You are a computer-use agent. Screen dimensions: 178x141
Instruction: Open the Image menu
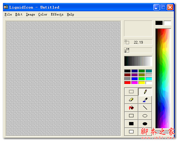pyautogui.click(x=31, y=15)
